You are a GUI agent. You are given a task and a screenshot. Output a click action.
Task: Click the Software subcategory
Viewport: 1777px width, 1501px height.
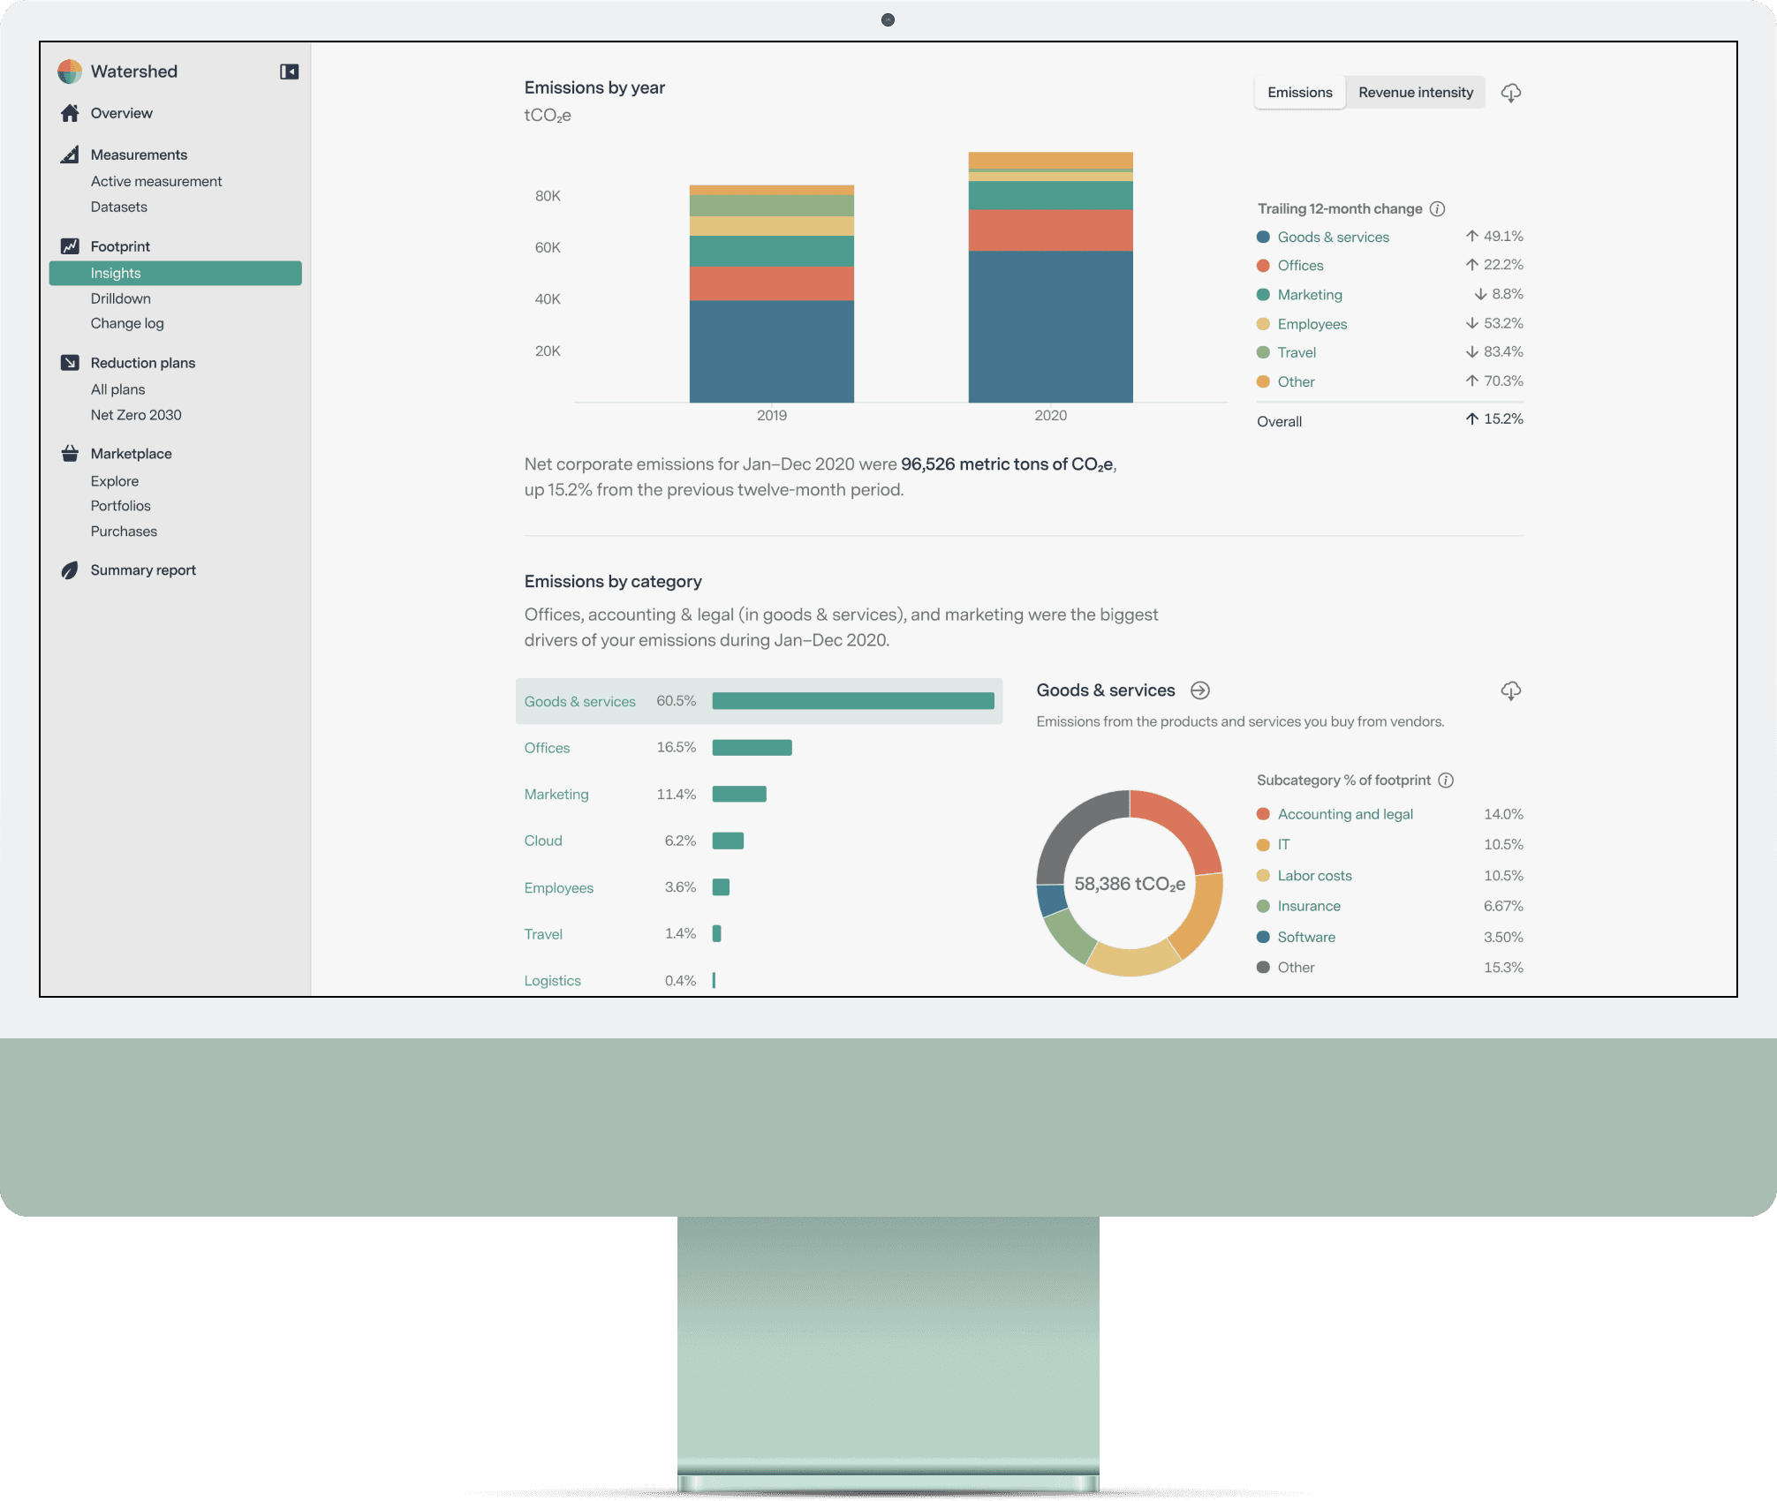1306,937
